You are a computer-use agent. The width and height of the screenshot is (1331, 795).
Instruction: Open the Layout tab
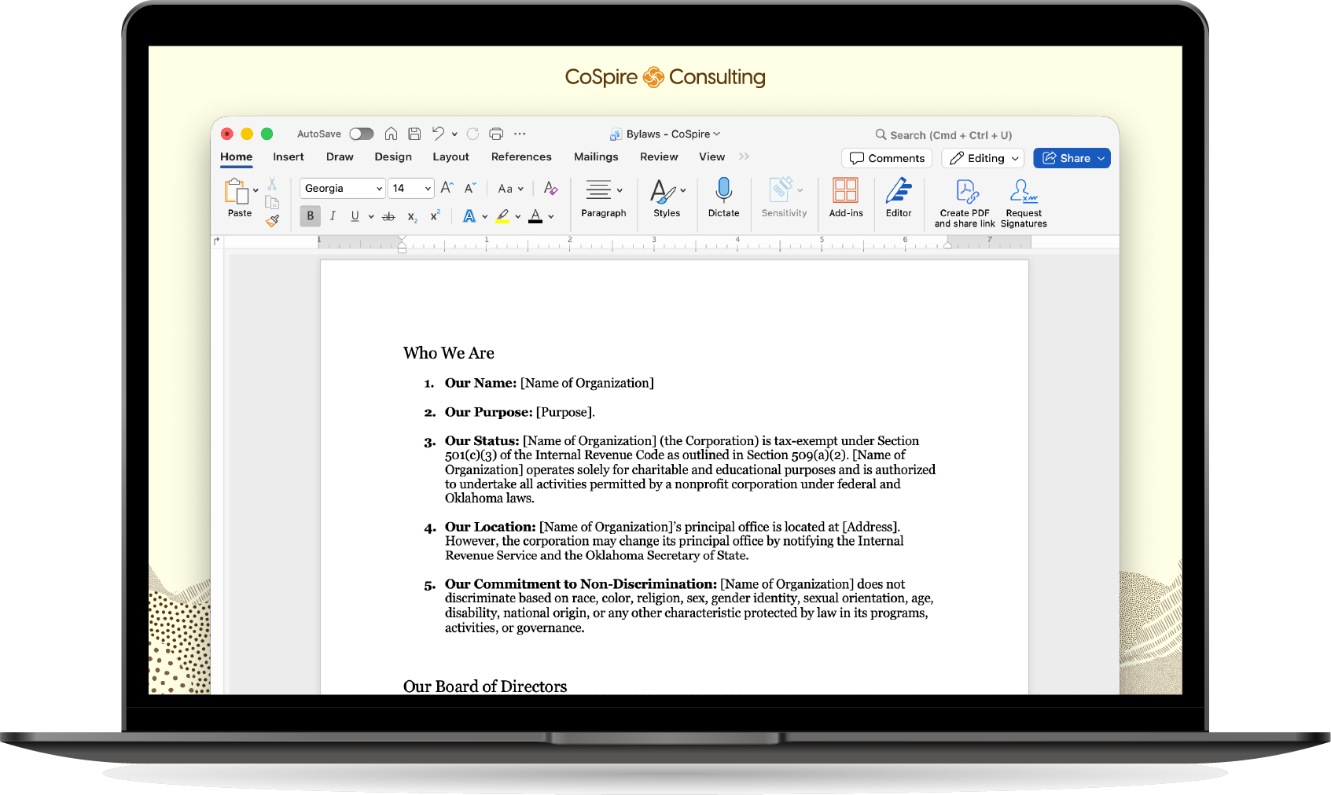pyautogui.click(x=450, y=157)
